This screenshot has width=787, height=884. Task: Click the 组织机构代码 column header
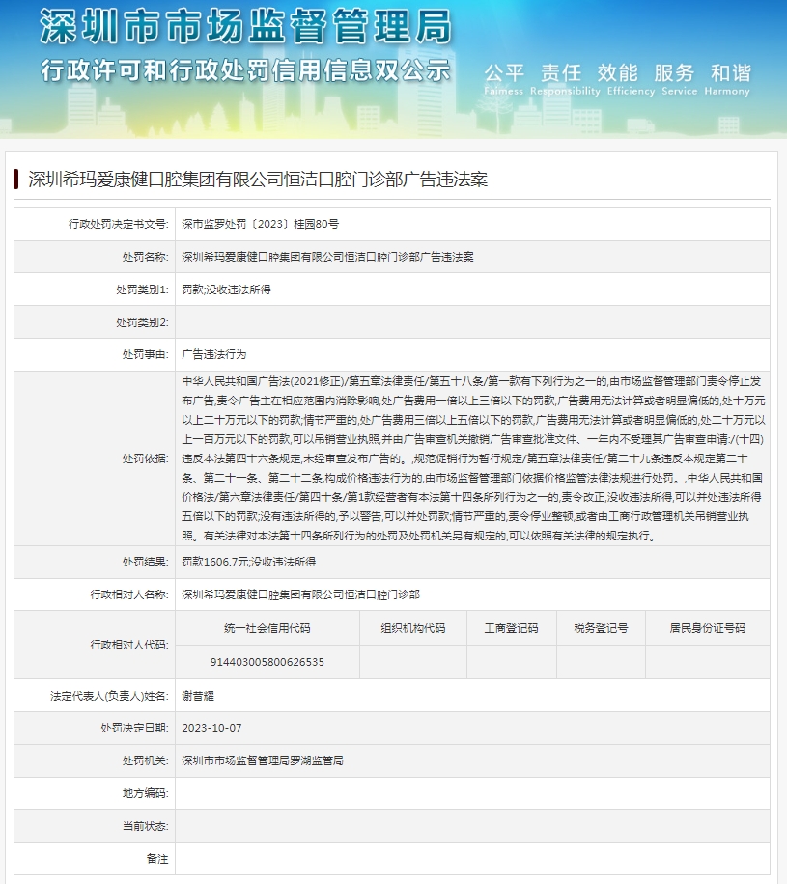click(413, 628)
